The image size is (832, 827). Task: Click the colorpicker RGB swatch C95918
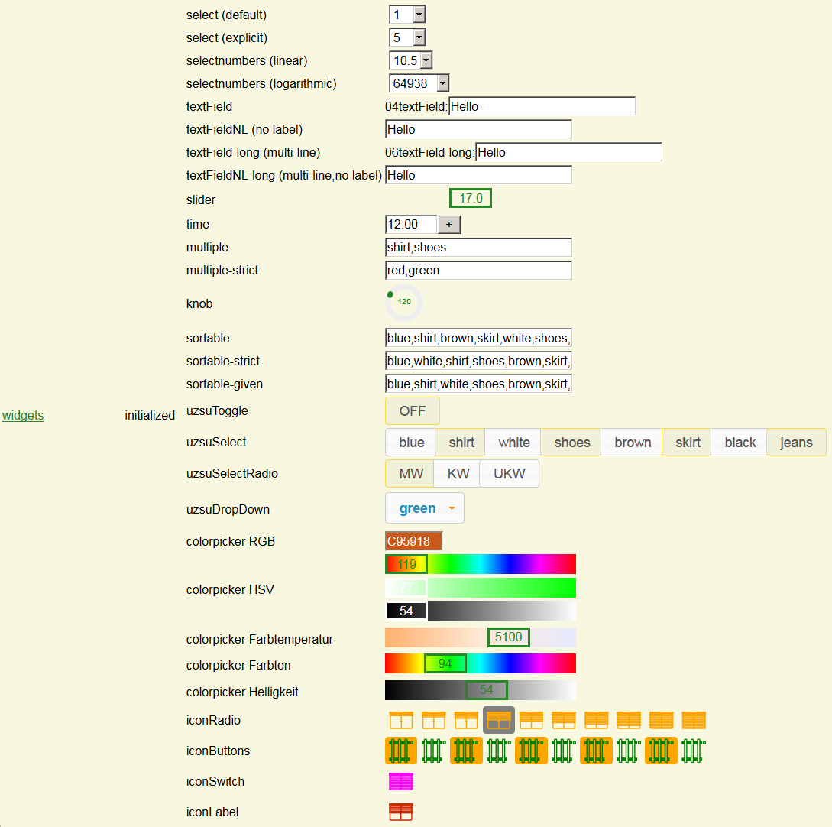pos(413,541)
